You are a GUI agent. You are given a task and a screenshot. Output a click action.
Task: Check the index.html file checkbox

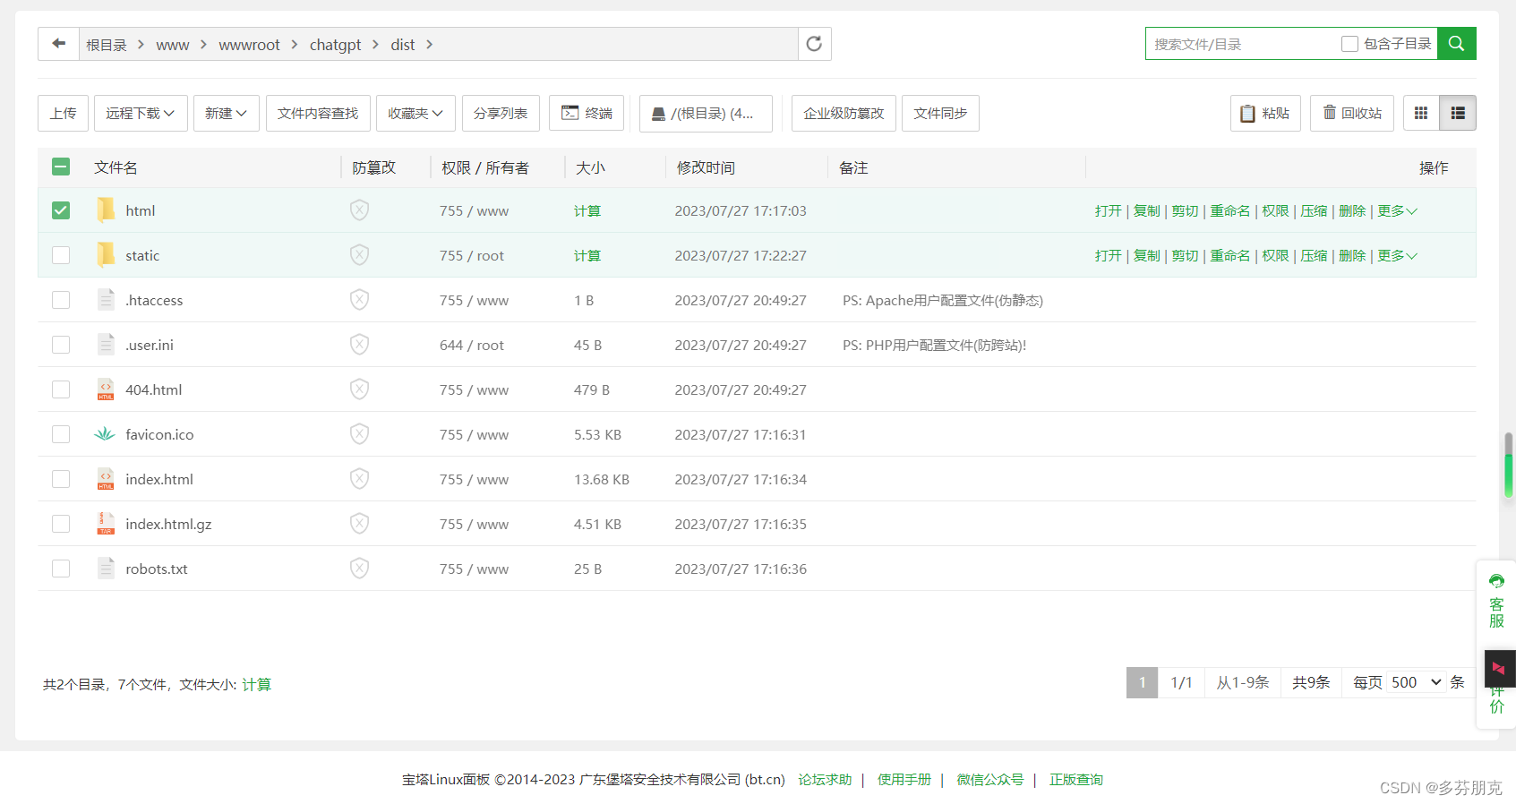click(61, 479)
